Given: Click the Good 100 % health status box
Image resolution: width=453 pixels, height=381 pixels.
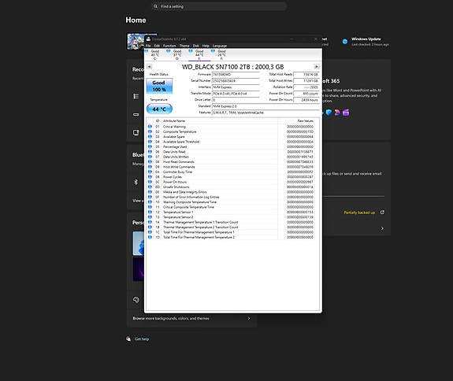Looking at the screenshot, I should tap(159, 86).
